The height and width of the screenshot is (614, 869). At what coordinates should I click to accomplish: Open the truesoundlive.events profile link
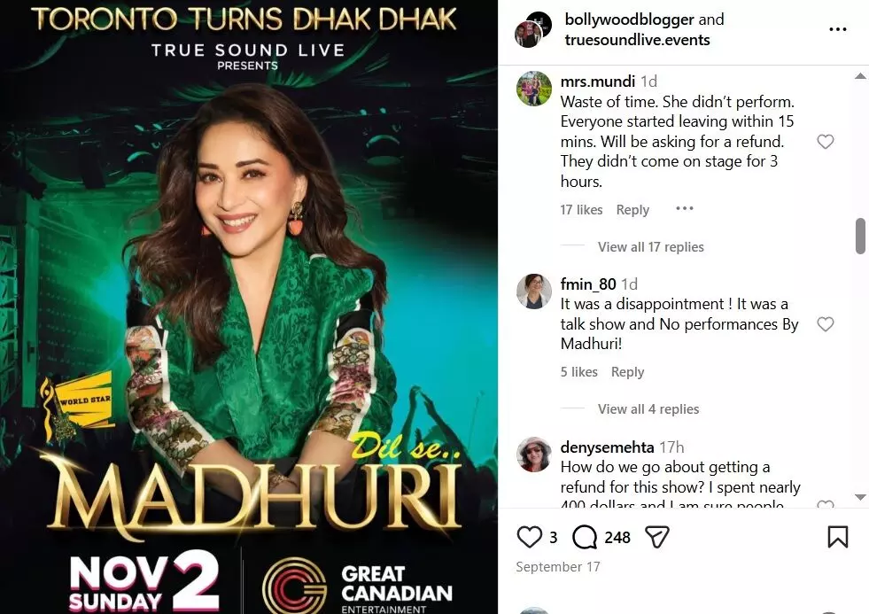click(x=637, y=40)
